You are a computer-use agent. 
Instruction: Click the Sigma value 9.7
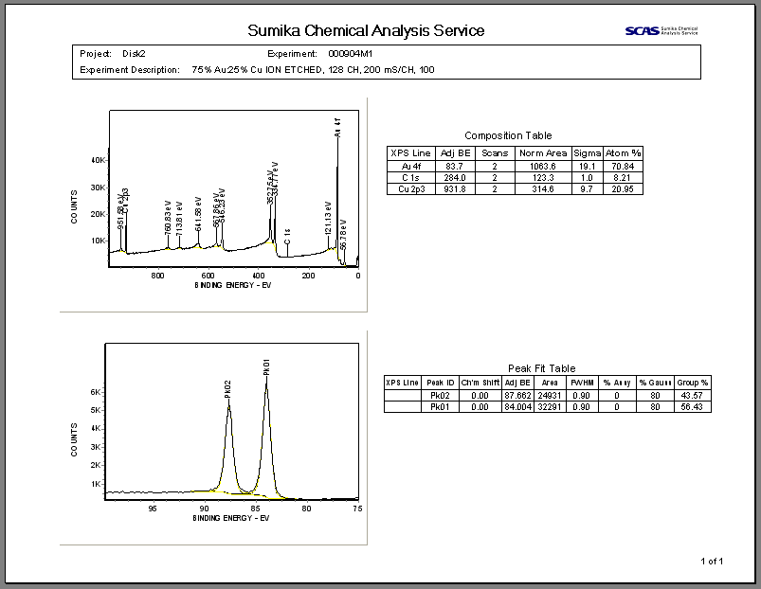(x=587, y=189)
